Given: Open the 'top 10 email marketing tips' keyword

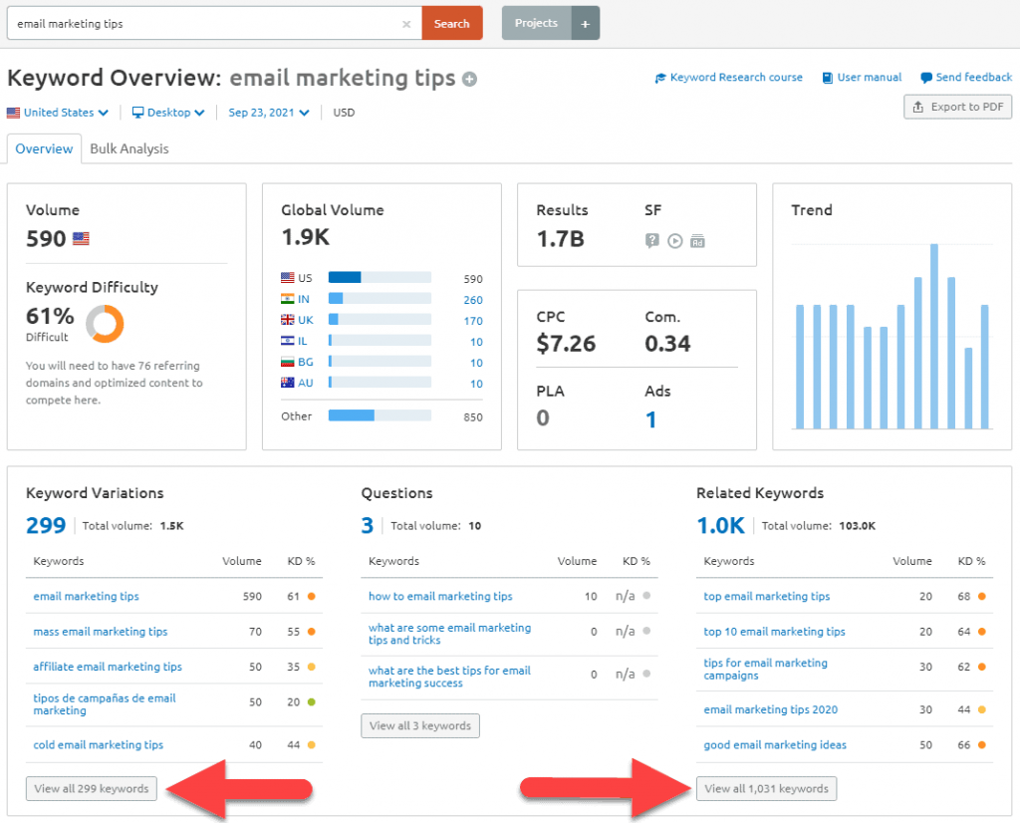Looking at the screenshot, I should point(774,632).
